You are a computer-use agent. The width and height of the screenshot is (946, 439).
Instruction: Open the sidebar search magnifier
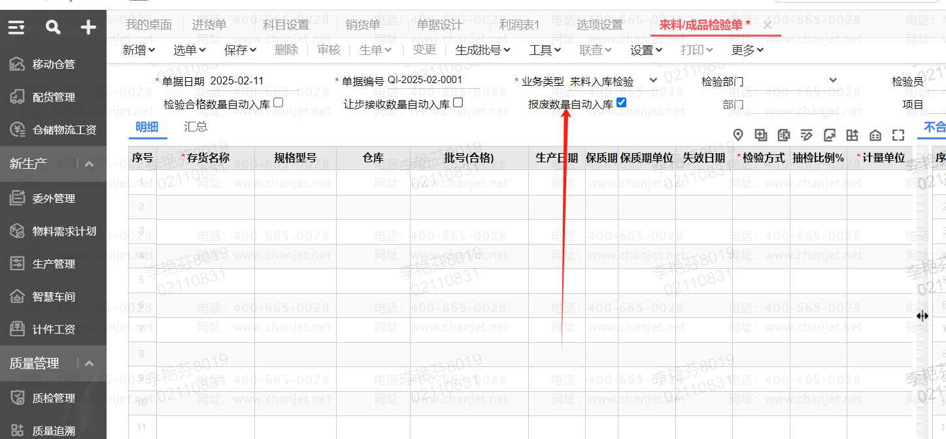click(53, 27)
